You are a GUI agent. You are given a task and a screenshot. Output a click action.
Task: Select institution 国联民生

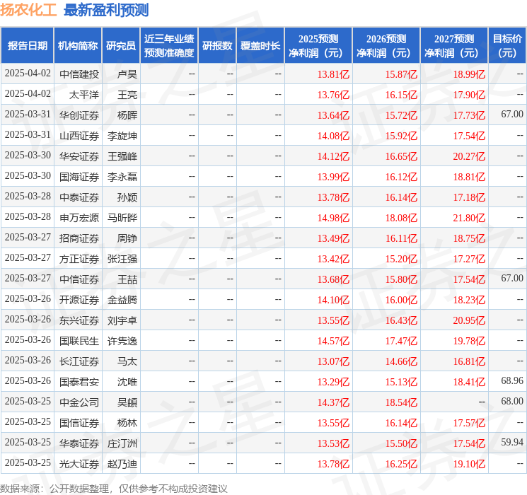pyautogui.click(x=79, y=340)
